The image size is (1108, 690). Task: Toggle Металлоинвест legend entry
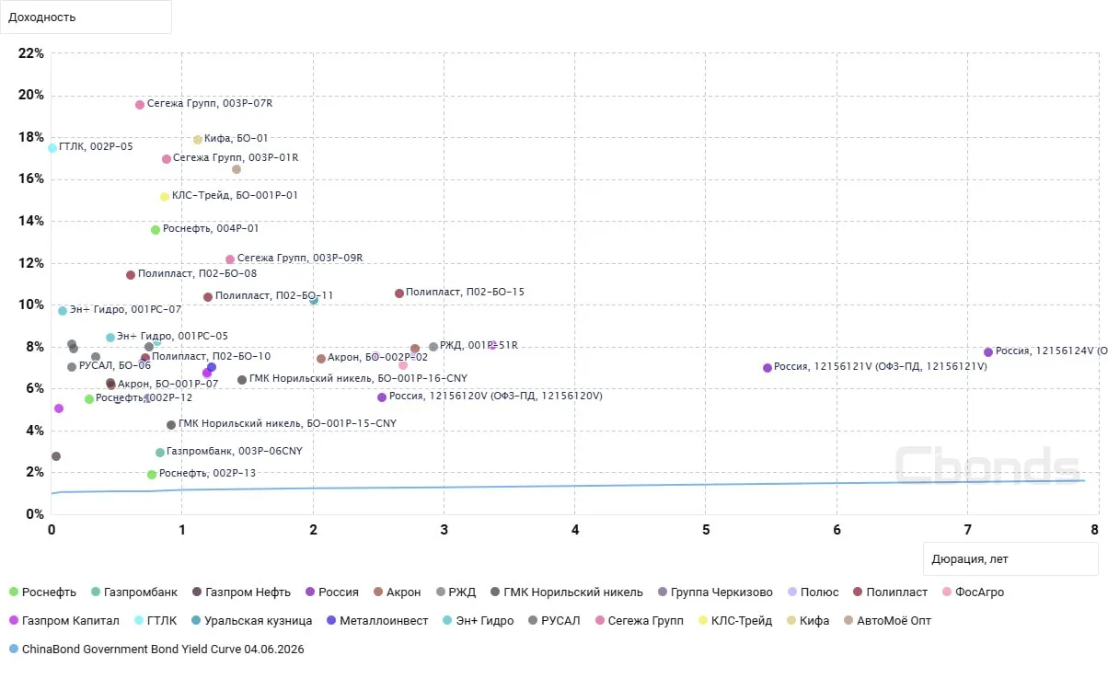pyautogui.click(x=376, y=621)
